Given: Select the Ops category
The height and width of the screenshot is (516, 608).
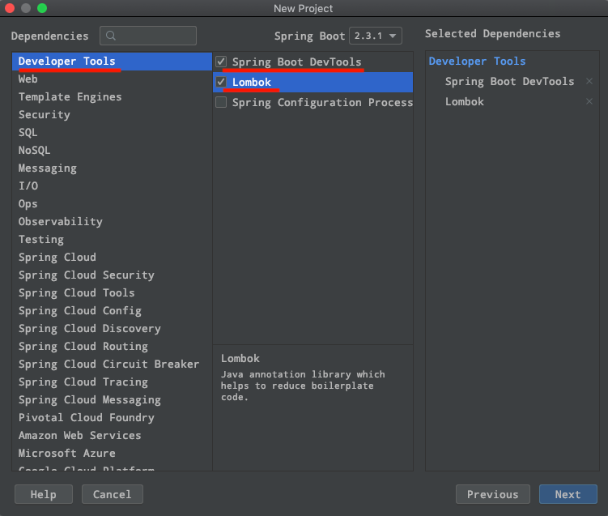Looking at the screenshot, I should pyautogui.click(x=112, y=204).
